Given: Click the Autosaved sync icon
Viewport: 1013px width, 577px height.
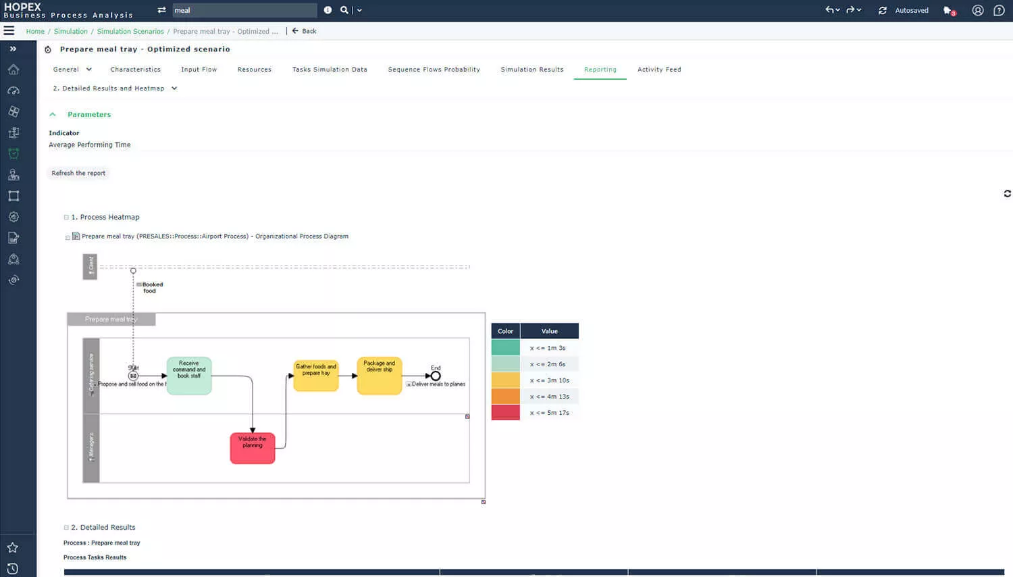Looking at the screenshot, I should click(x=882, y=10).
